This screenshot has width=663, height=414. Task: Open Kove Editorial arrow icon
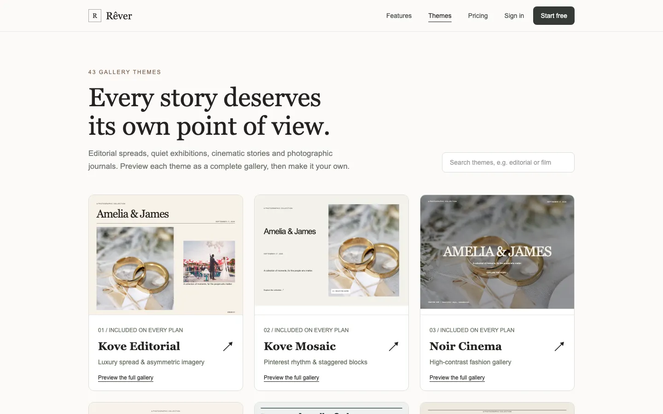coord(228,346)
